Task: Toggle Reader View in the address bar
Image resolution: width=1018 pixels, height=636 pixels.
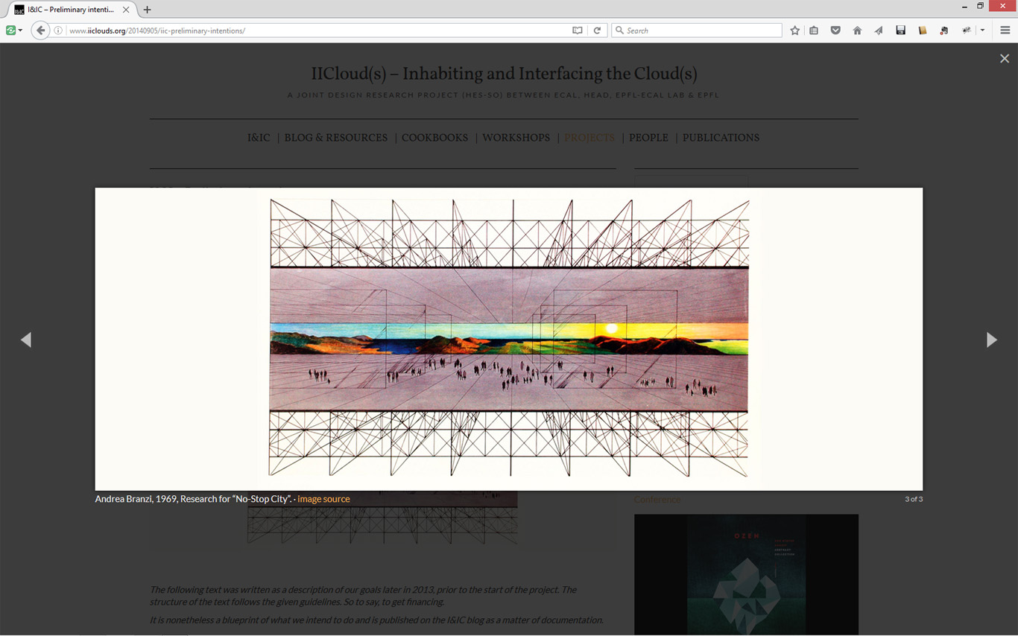Action: [x=577, y=31]
